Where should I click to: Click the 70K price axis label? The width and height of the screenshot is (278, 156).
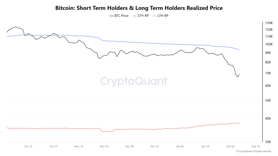(x=268, y=73)
